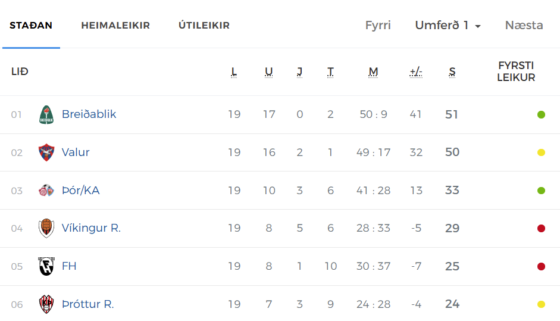This screenshot has height=321, width=560.
Task: Click the S points column header
Action: coord(452,72)
